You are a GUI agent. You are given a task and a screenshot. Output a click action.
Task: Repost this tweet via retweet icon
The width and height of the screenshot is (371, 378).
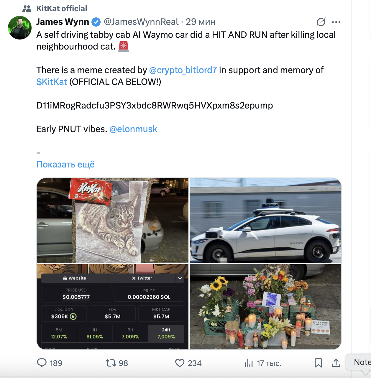pyautogui.click(x=111, y=363)
